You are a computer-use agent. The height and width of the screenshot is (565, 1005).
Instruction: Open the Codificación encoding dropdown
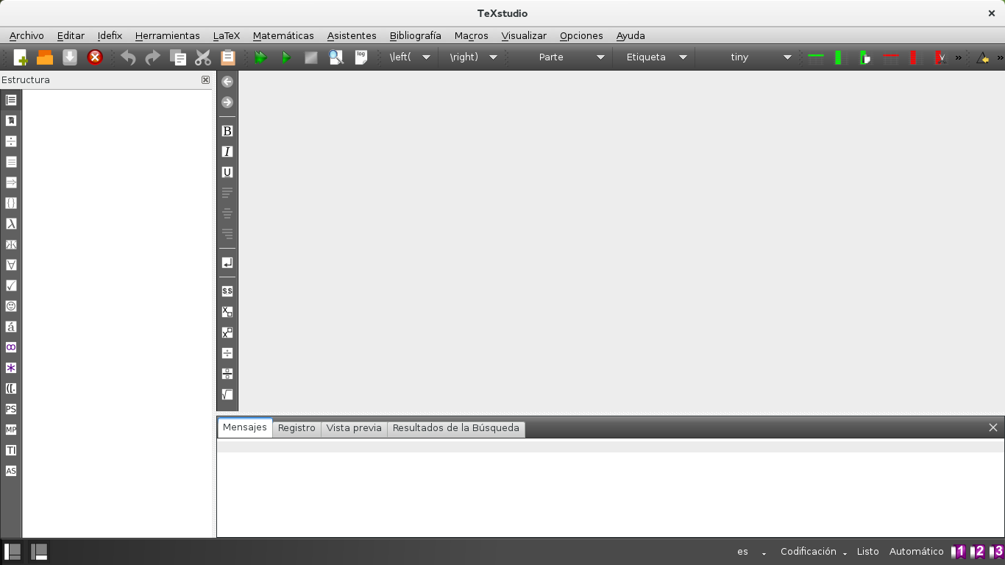click(x=814, y=552)
